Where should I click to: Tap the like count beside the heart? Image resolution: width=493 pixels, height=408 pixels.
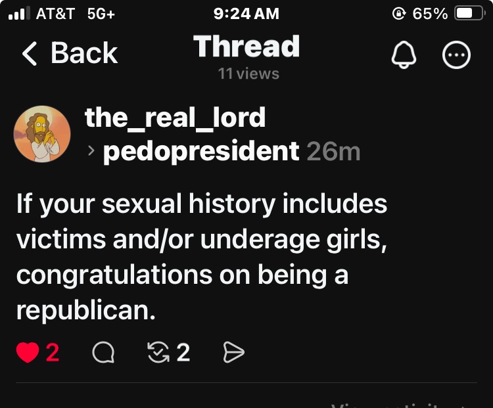point(53,353)
